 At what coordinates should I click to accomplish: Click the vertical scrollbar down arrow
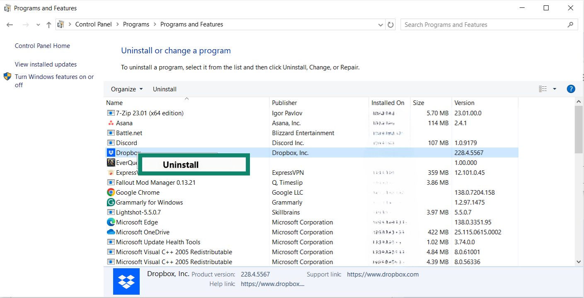[x=578, y=262]
